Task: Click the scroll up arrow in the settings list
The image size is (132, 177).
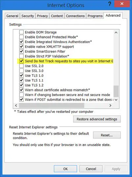Action: point(116,33)
